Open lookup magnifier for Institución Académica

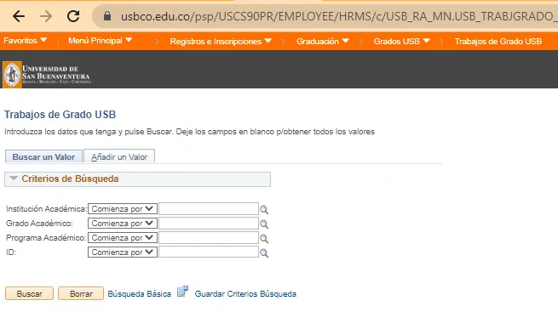[264, 210]
